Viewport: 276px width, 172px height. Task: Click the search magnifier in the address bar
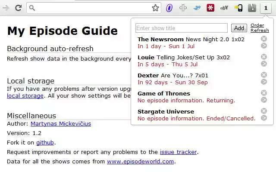coord(32,8)
